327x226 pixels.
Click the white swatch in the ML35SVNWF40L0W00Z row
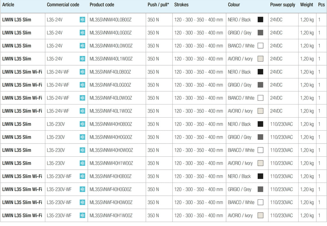click(x=260, y=98)
